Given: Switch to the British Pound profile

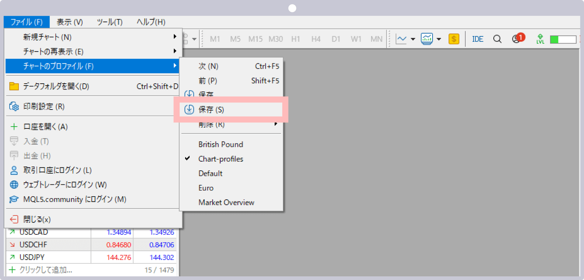Looking at the screenshot, I should point(221,144).
